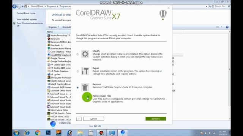Click the Adobe Photoshop 7.0 list icon

click(49, 36)
